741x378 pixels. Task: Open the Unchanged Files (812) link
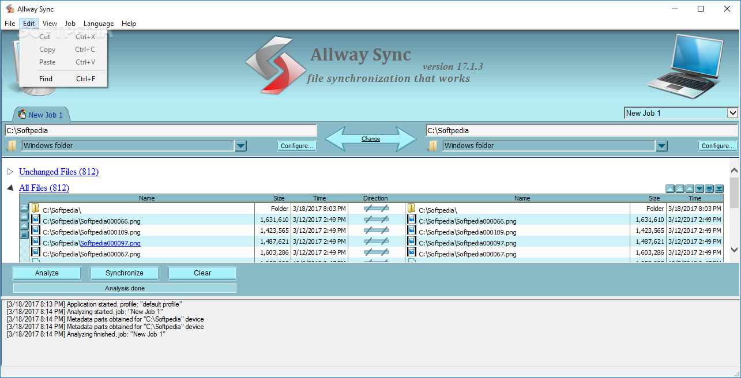(x=59, y=172)
